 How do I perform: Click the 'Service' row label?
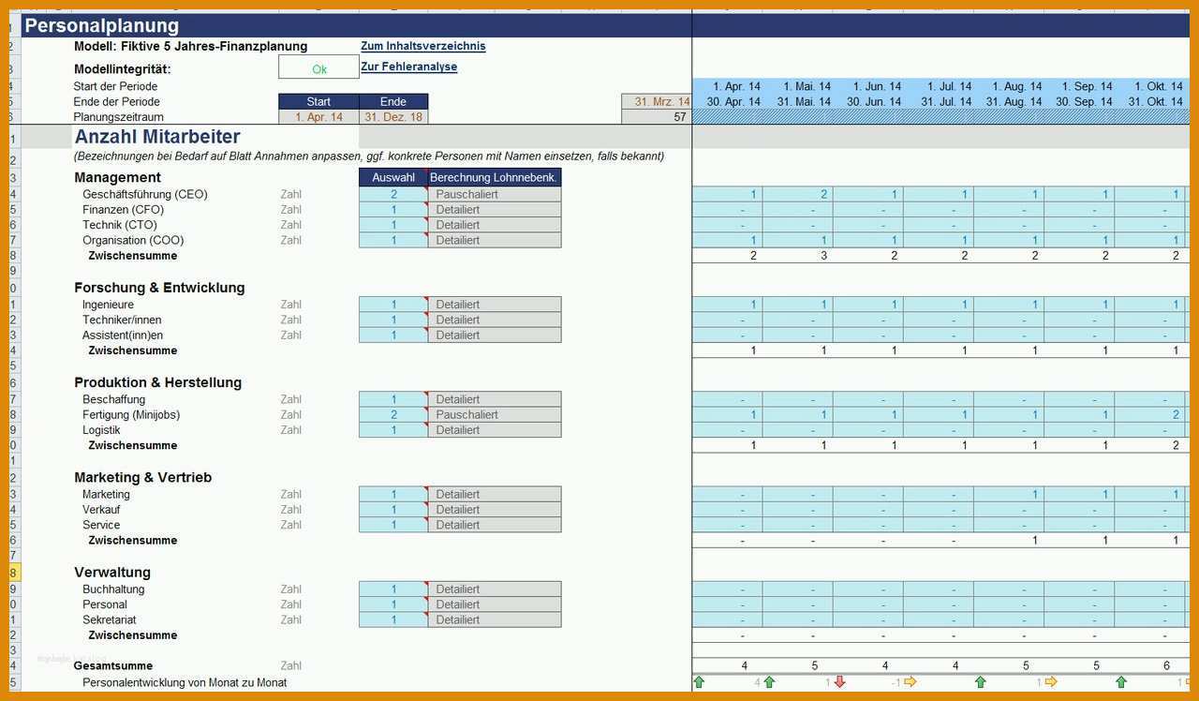pyautogui.click(x=101, y=525)
